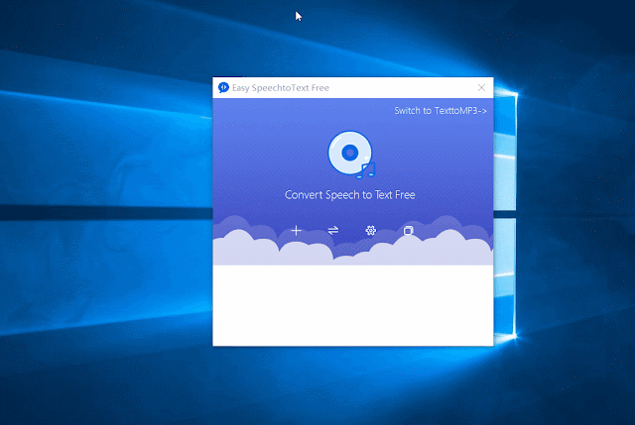The image size is (635, 425).
Task: Click the Easy SpeechtoText Free title text
Action: point(281,88)
